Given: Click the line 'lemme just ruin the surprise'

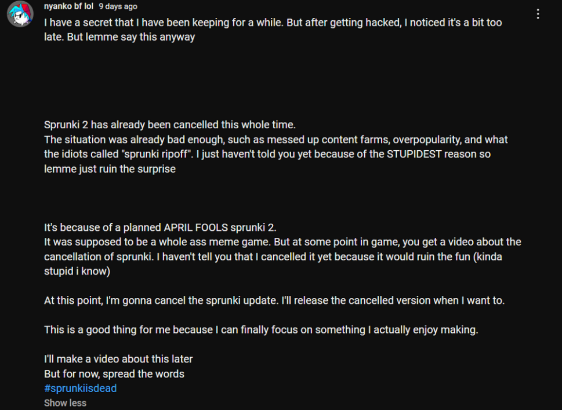Looking at the screenshot, I should 110,169.
